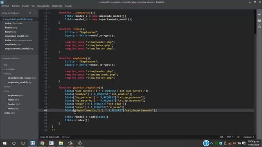Image resolution: width=262 pixels, height=147 pixels.
Task: Click the Brackets app icon in title bar
Action: 2,2
